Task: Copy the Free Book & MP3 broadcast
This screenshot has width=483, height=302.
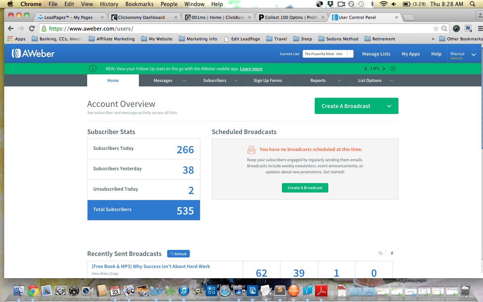Action: [115, 274]
